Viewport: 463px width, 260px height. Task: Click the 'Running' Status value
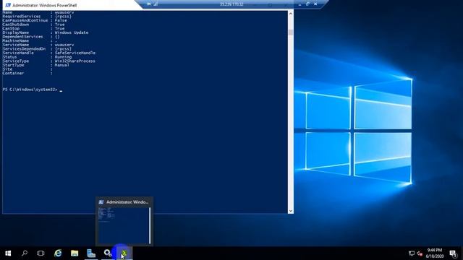[x=63, y=57]
